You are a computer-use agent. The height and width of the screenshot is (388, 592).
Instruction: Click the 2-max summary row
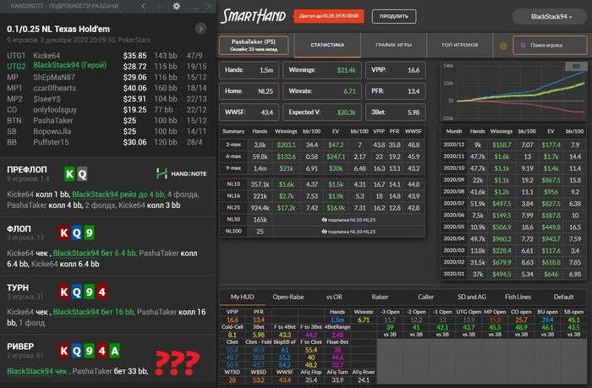(322, 145)
